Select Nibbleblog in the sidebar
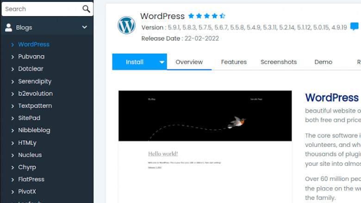This screenshot has height=203, width=361. (34, 130)
